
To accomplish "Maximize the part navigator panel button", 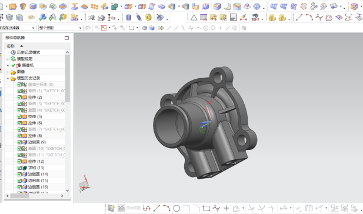I will (66, 38).
